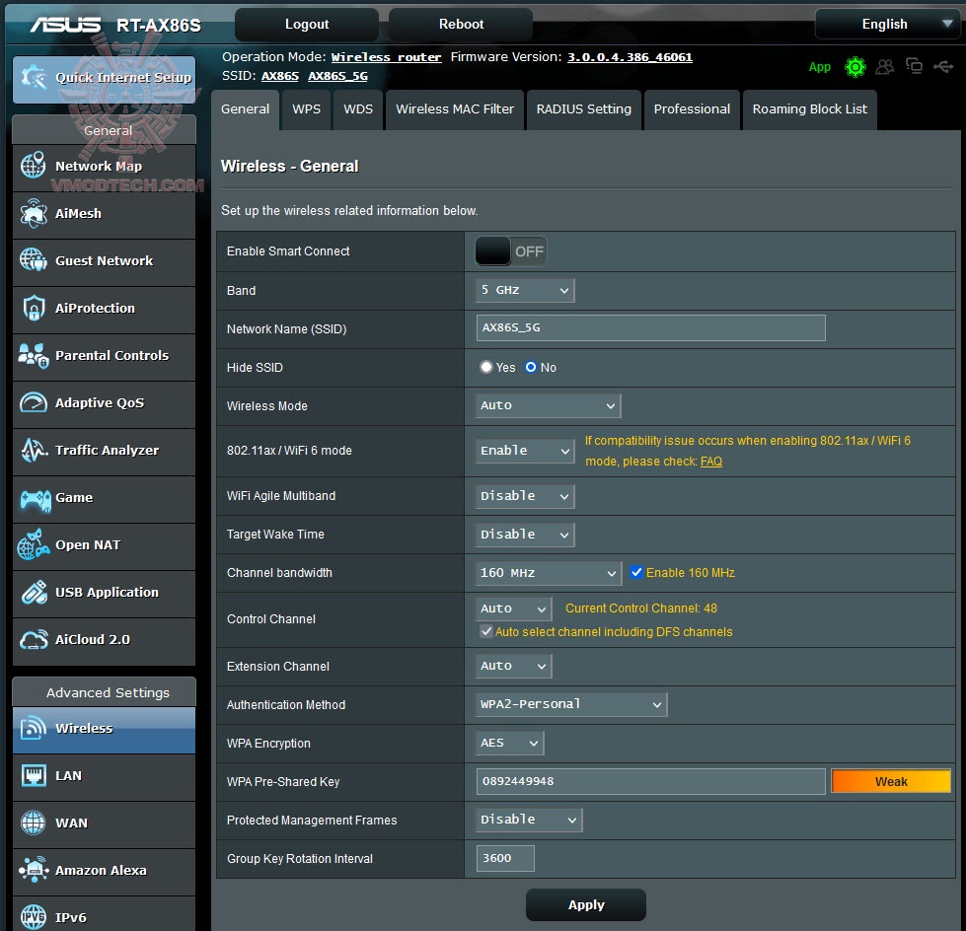This screenshot has height=931, width=966.
Task: Open the 802.11ax / WiFi 6 mode dropdown
Action: coord(525,451)
